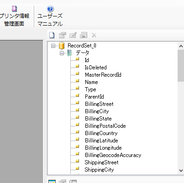Select the データ table icon
The width and height of the screenshot is (184, 183).
69,53
